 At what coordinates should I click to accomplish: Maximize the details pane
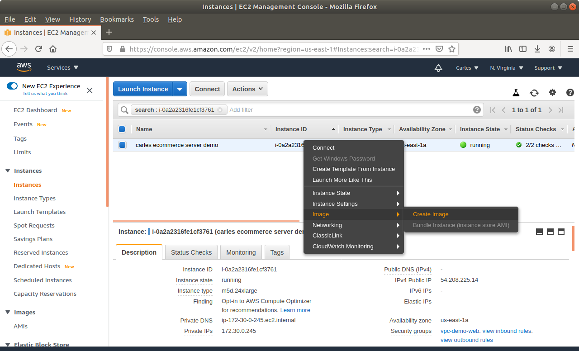561,232
